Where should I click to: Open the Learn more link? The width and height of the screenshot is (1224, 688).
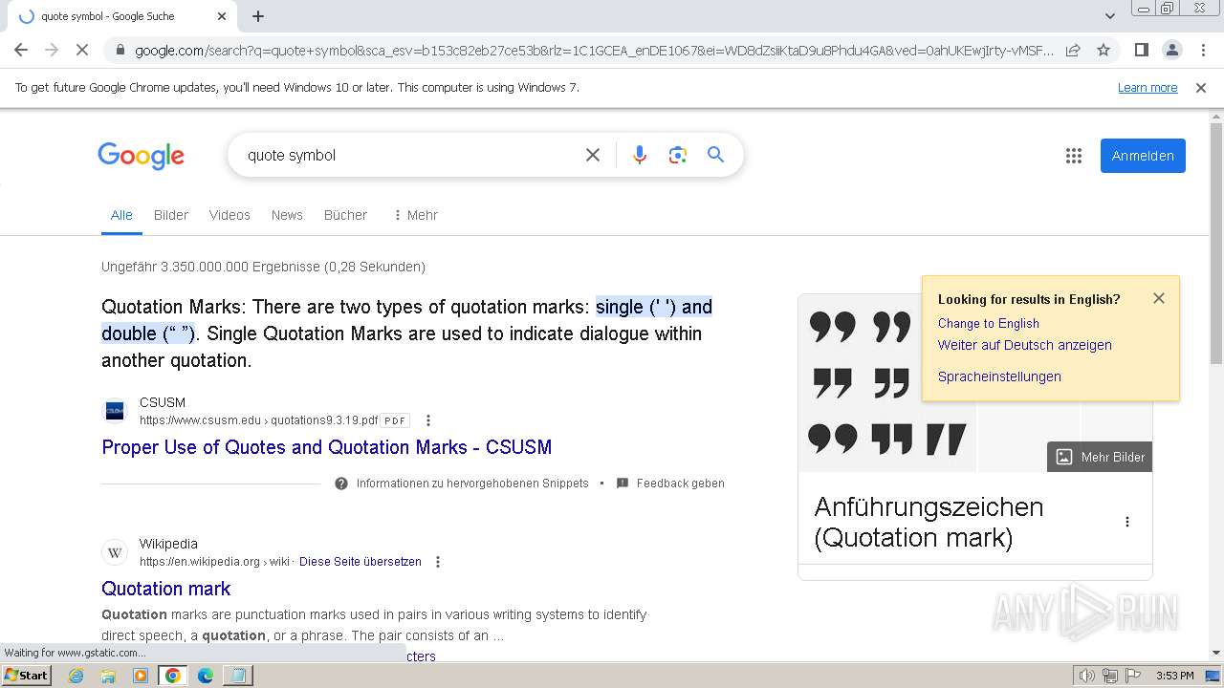tap(1147, 88)
